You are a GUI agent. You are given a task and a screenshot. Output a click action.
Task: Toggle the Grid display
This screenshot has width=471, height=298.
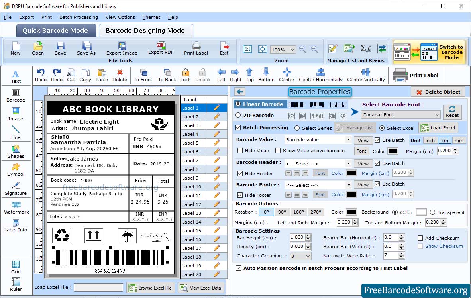click(x=16, y=267)
